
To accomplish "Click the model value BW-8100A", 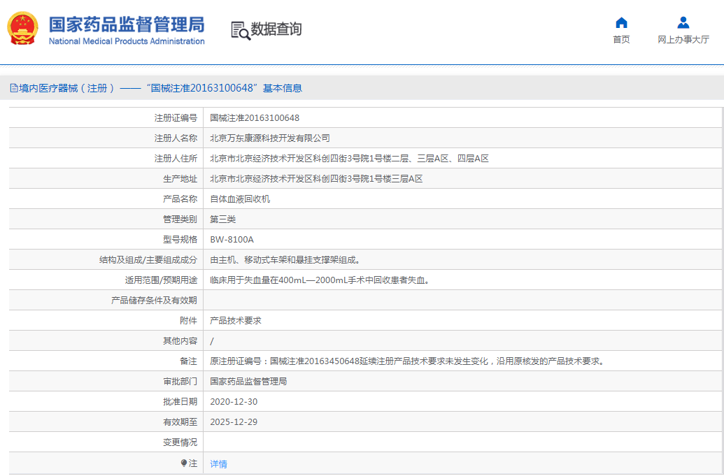I will [232, 240].
